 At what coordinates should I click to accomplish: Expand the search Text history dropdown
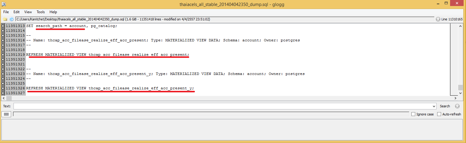point(434,106)
